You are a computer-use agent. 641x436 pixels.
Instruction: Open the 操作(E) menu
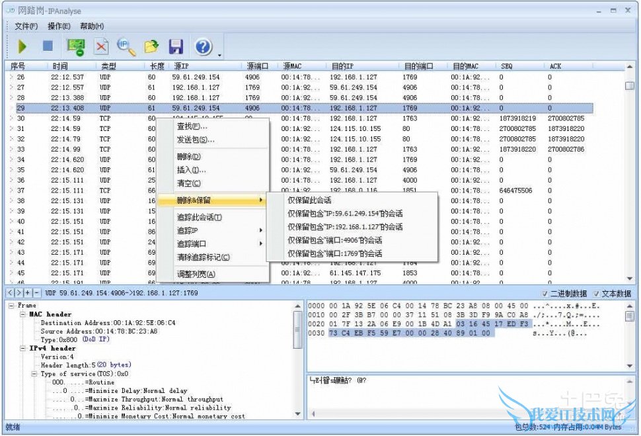[x=59, y=26]
